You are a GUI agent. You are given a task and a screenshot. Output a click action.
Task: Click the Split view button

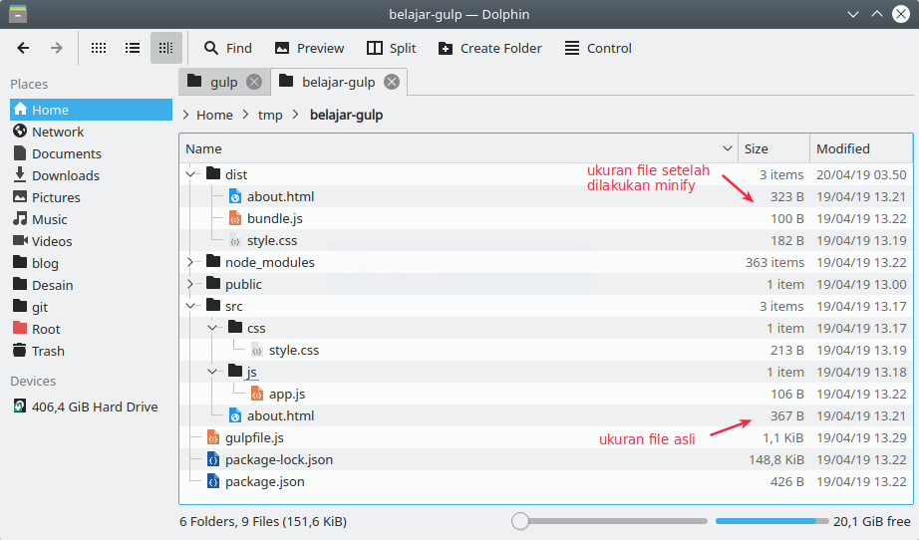(x=391, y=48)
